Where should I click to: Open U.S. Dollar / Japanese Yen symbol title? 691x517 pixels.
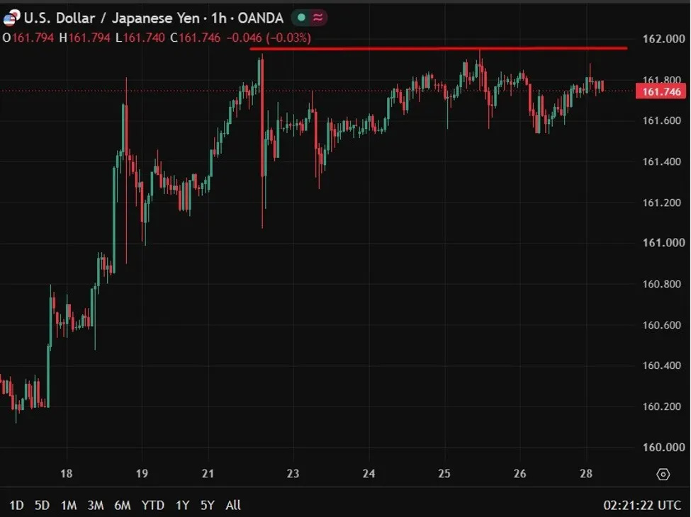click(154, 18)
